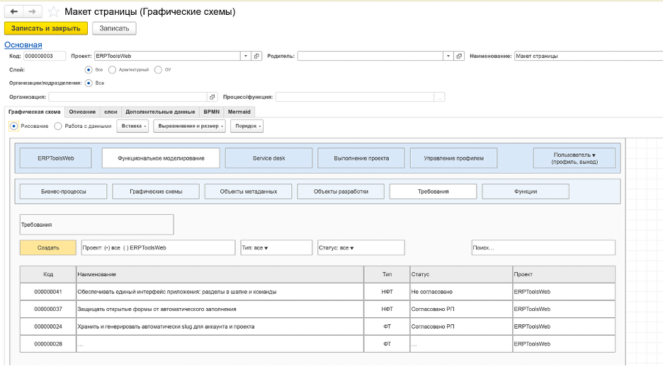663x366 pixels.
Task: Open the Порядок dropdown menu
Action: point(247,126)
